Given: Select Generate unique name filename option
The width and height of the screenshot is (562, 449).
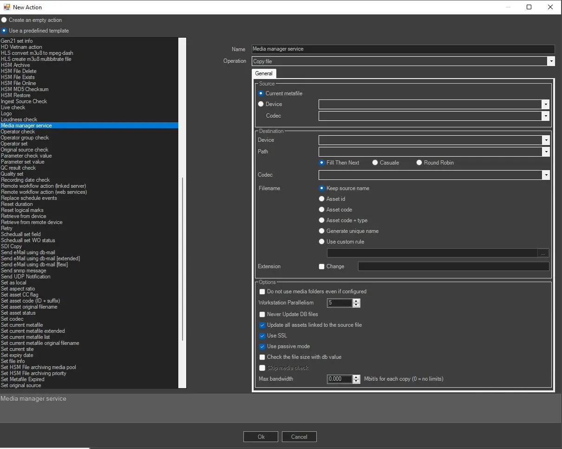Looking at the screenshot, I should point(321,231).
